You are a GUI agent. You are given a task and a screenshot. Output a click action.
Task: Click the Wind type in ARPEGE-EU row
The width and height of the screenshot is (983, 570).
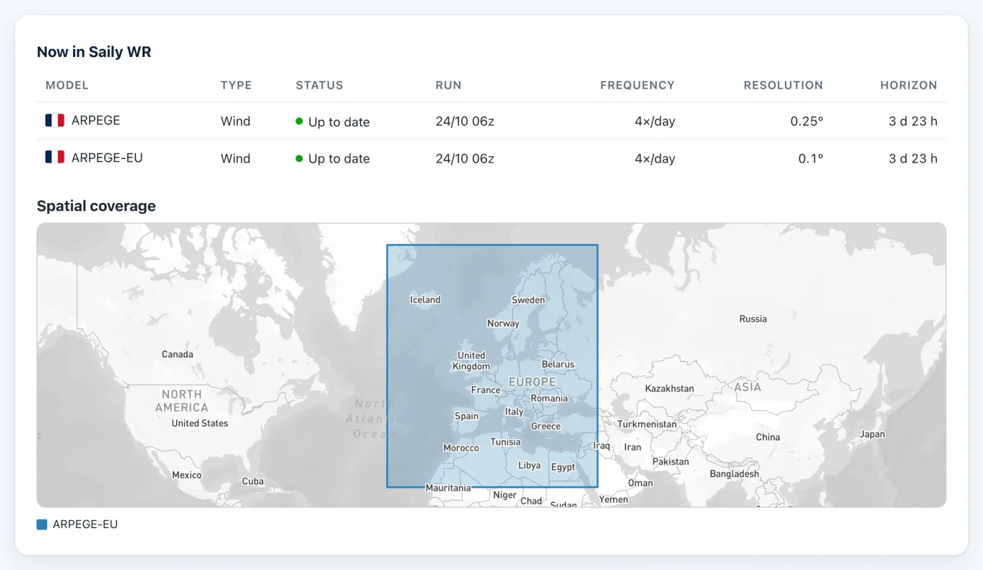(236, 158)
